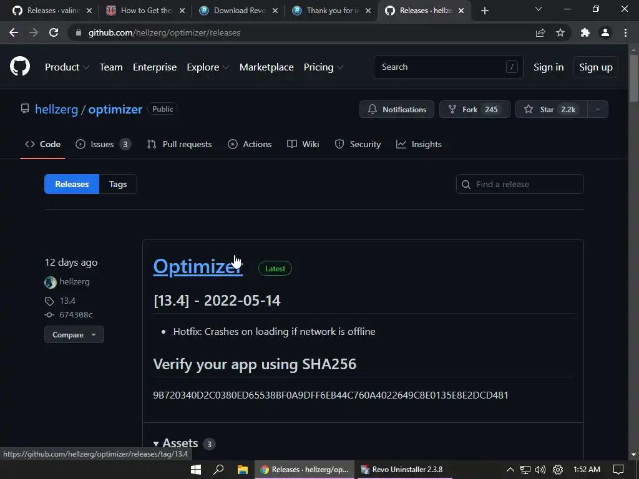
Task: Share this page via share icon
Action: click(540, 32)
